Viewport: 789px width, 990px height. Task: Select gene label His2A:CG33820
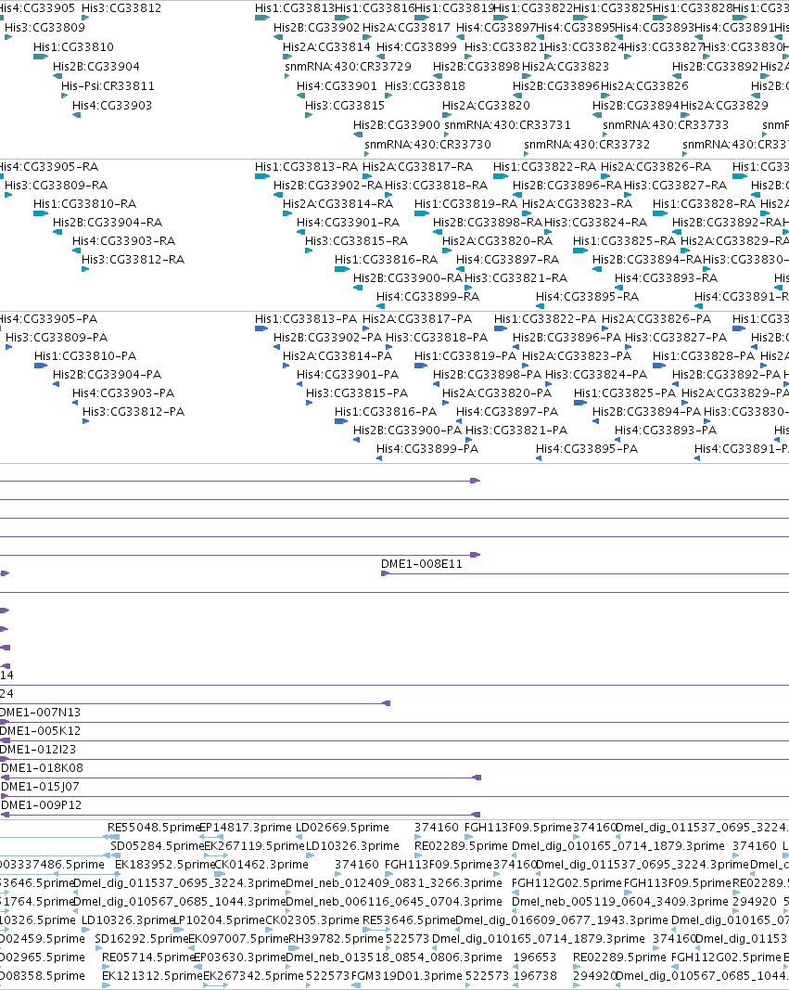pos(486,106)
